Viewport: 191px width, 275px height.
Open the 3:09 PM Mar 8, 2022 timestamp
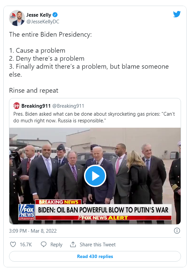[x=33, y=231]
